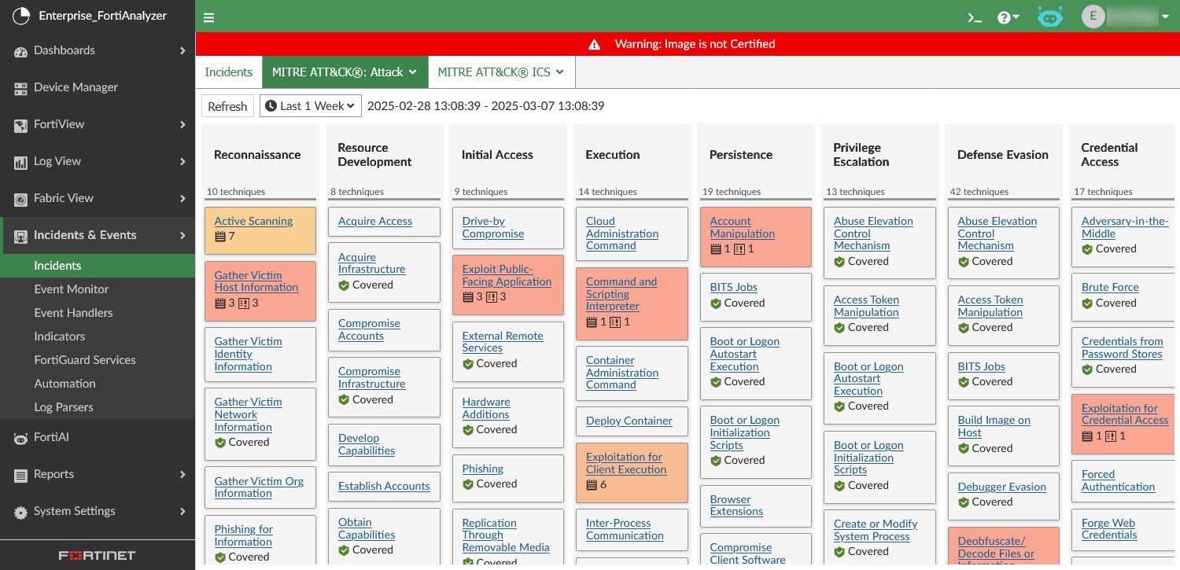
Task: Open the CLI console icon
Action: click(975, 17)
